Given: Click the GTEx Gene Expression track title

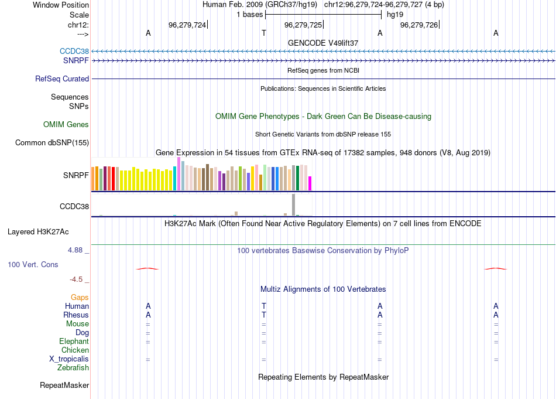Looking at the screenshot, I should tap(323, 153).
